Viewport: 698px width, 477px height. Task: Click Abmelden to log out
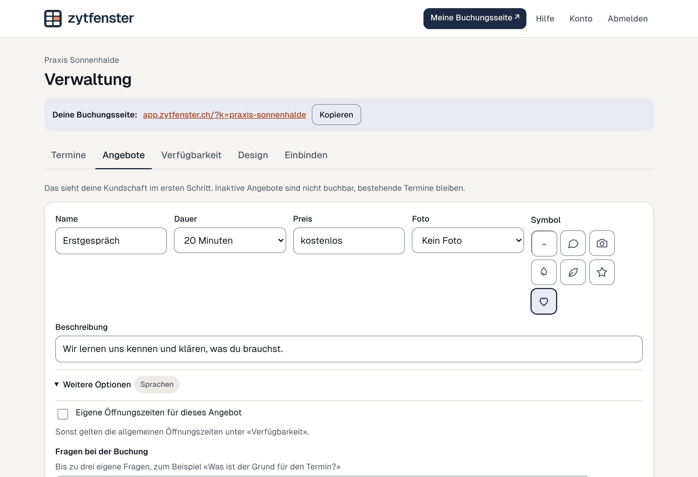tap(628, 19)
